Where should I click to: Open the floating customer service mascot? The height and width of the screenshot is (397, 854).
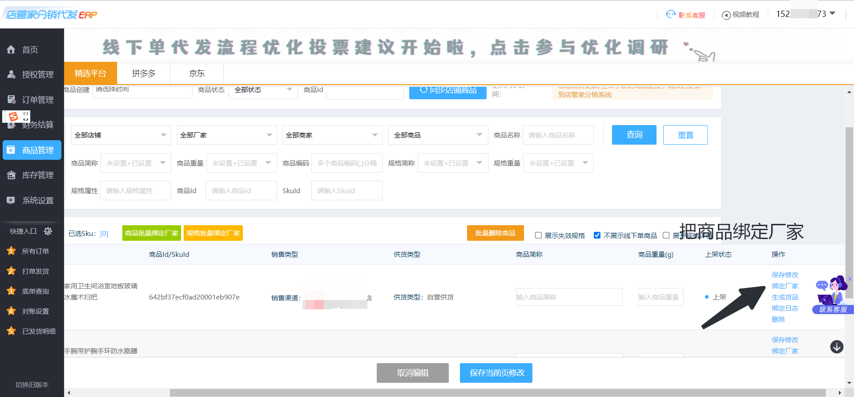coord(832,294)
